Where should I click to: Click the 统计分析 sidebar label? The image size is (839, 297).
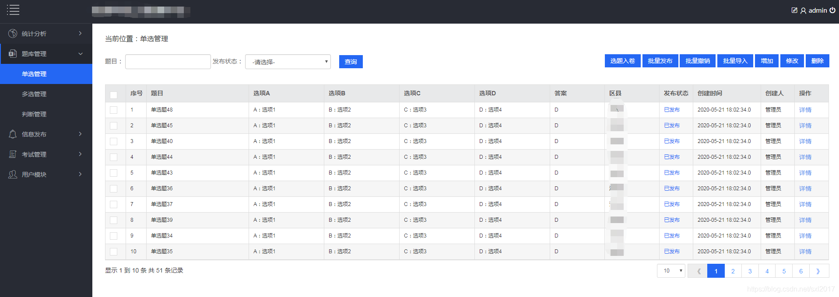point(34,34)
